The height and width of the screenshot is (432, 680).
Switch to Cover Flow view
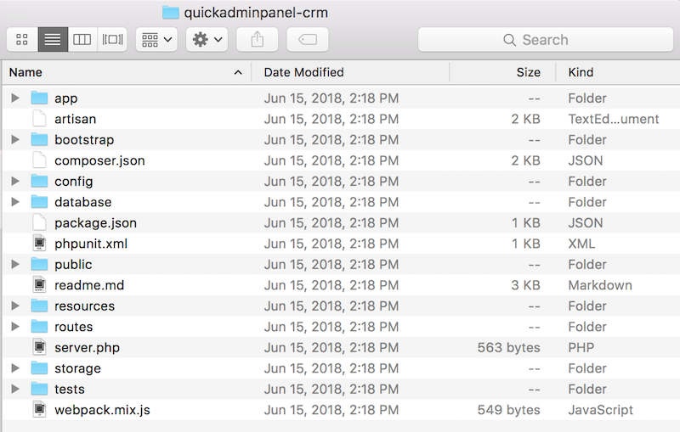(x=112, y=39)
